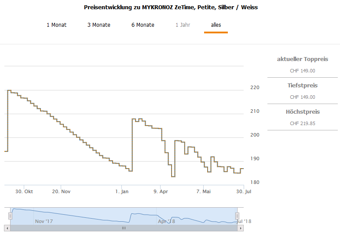Choose the 1 Jahr range tab

(x=183, y=25)
